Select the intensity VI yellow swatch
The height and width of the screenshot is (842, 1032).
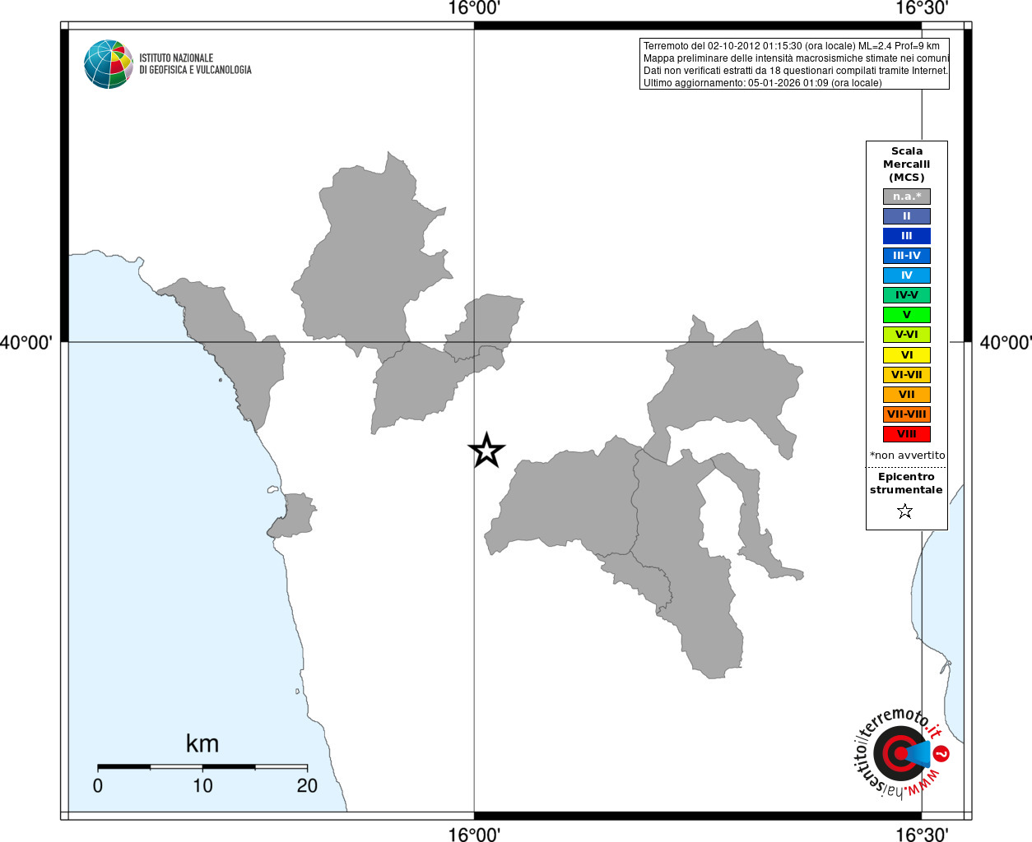coord(907,355)
